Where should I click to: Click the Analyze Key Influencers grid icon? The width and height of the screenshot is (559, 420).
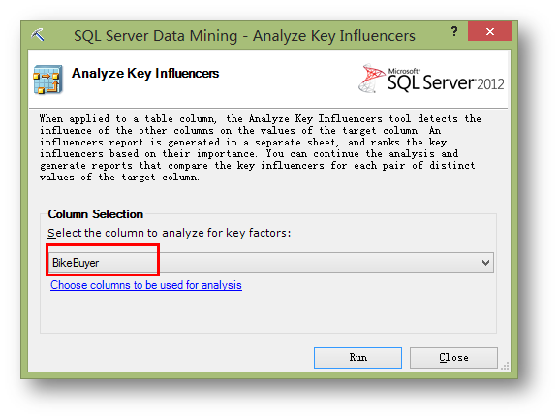click(x=48, y=80)
